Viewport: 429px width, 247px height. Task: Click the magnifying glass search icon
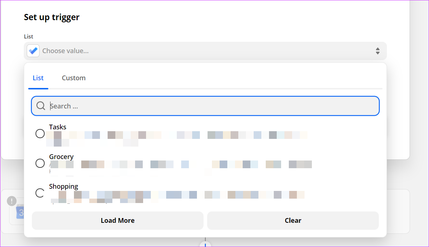tap(41, 106)
